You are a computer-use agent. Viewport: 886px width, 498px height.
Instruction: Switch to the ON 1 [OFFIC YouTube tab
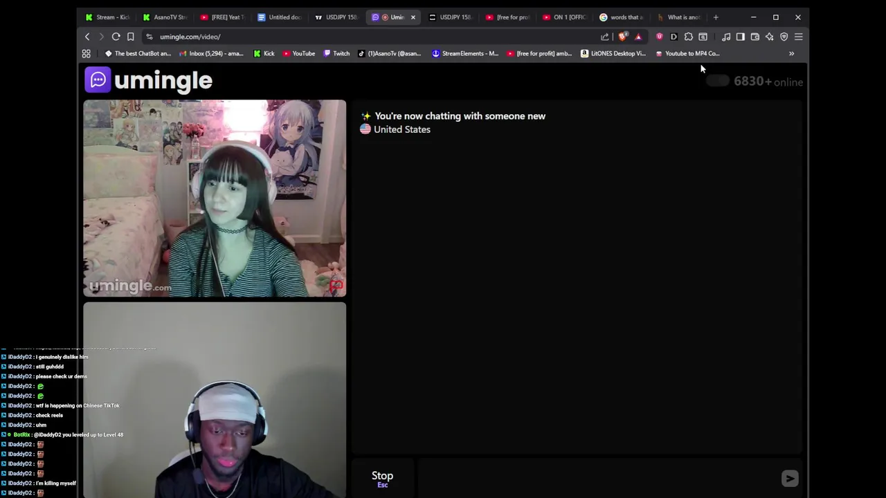(x=565, y=17)
